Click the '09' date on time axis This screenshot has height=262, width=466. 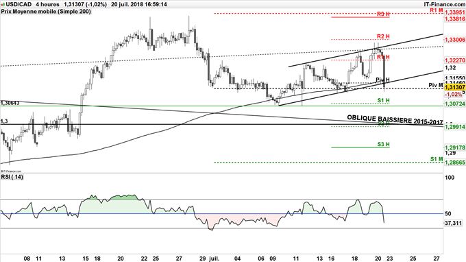pyautogui.click(x=273, y=259)
